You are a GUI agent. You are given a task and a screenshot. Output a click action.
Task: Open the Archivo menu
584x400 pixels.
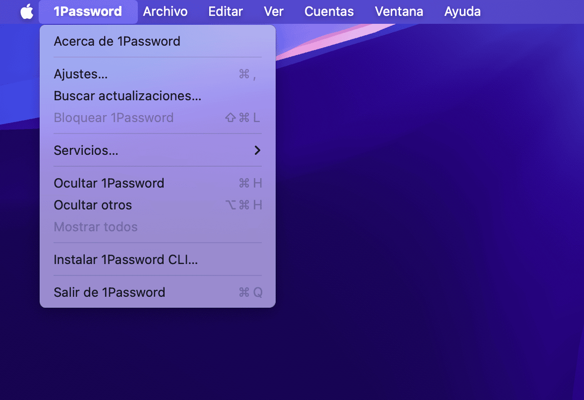click(x=165, y=11)
